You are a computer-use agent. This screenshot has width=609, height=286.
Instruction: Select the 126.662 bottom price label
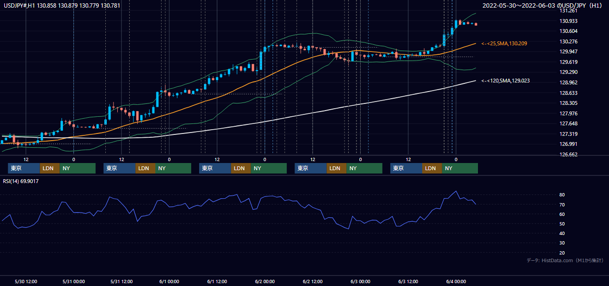click(569, 154)
